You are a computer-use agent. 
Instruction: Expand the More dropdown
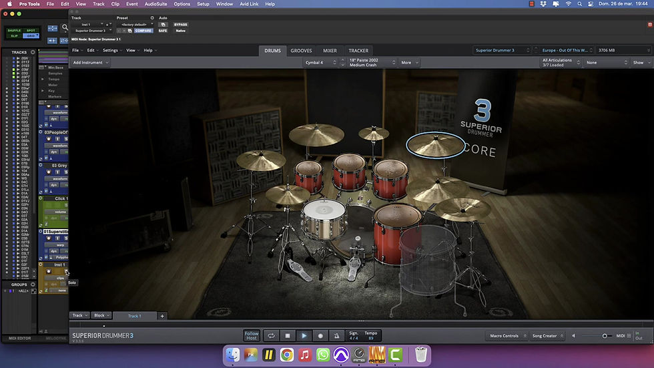pos(409,63)
